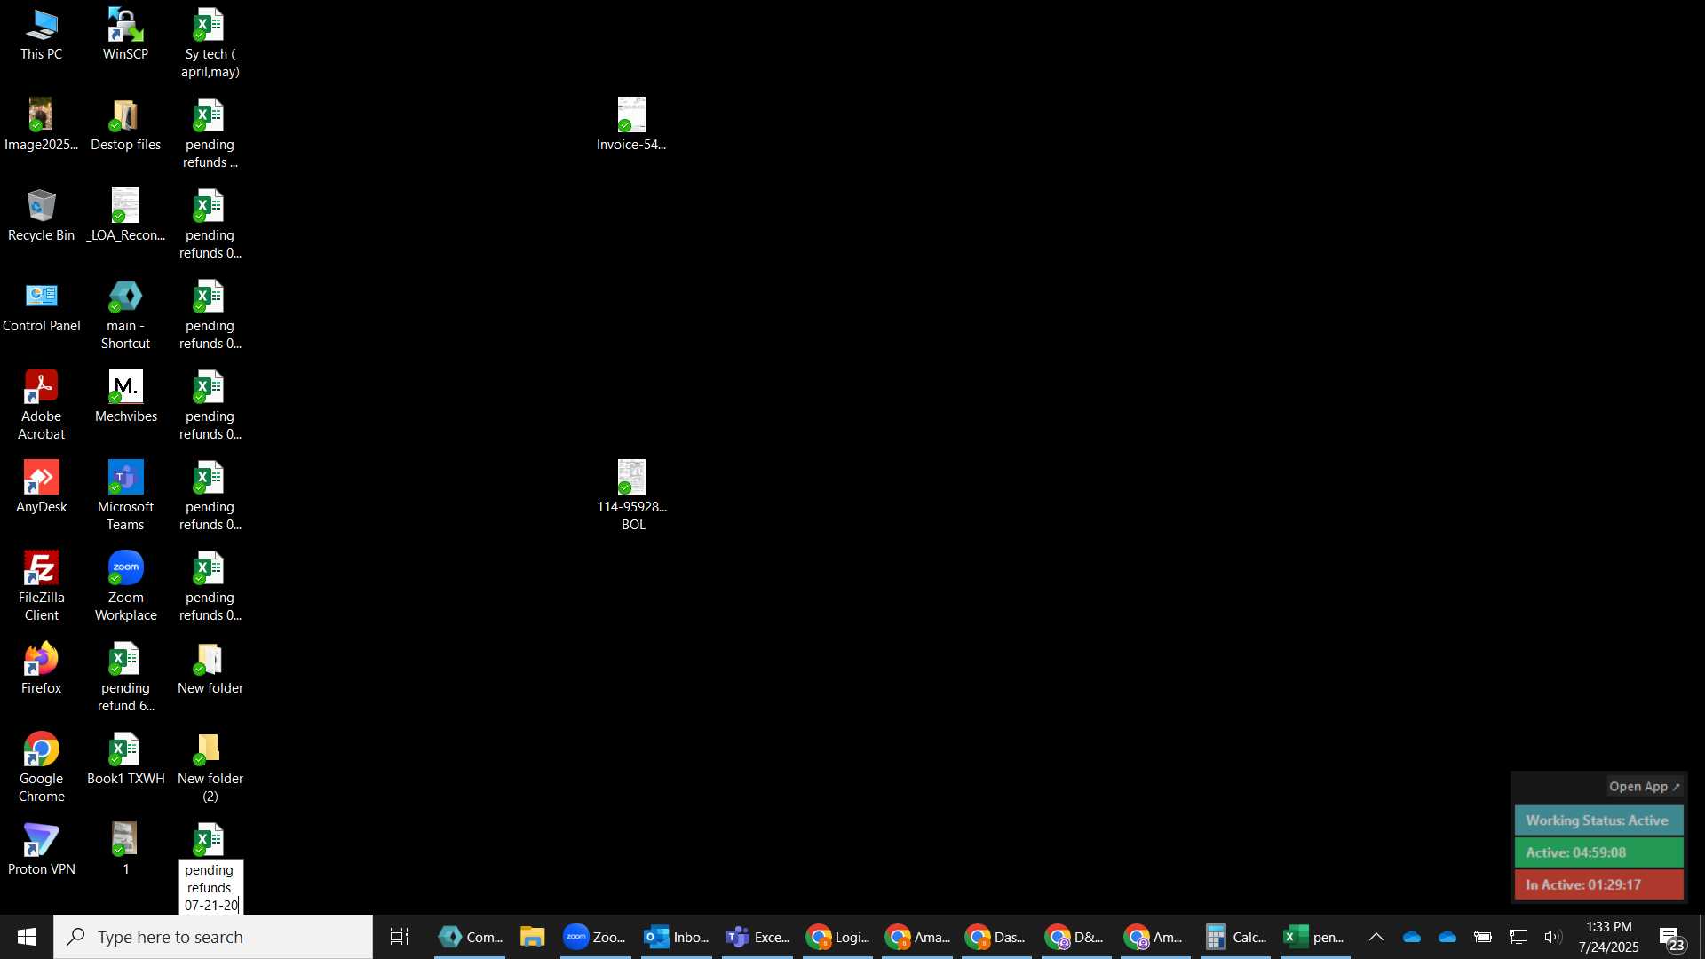Select the file named 1

125,850
